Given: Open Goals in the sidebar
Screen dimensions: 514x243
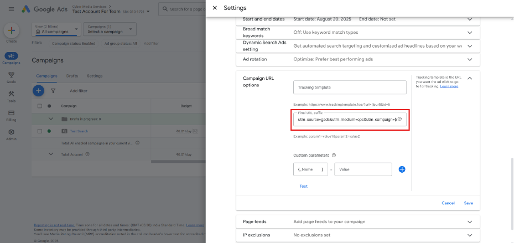Looking at the screenshot, I should point(11,77).
